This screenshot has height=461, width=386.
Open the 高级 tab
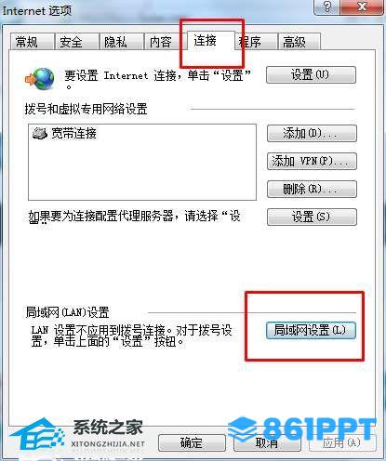click(299, 42)
